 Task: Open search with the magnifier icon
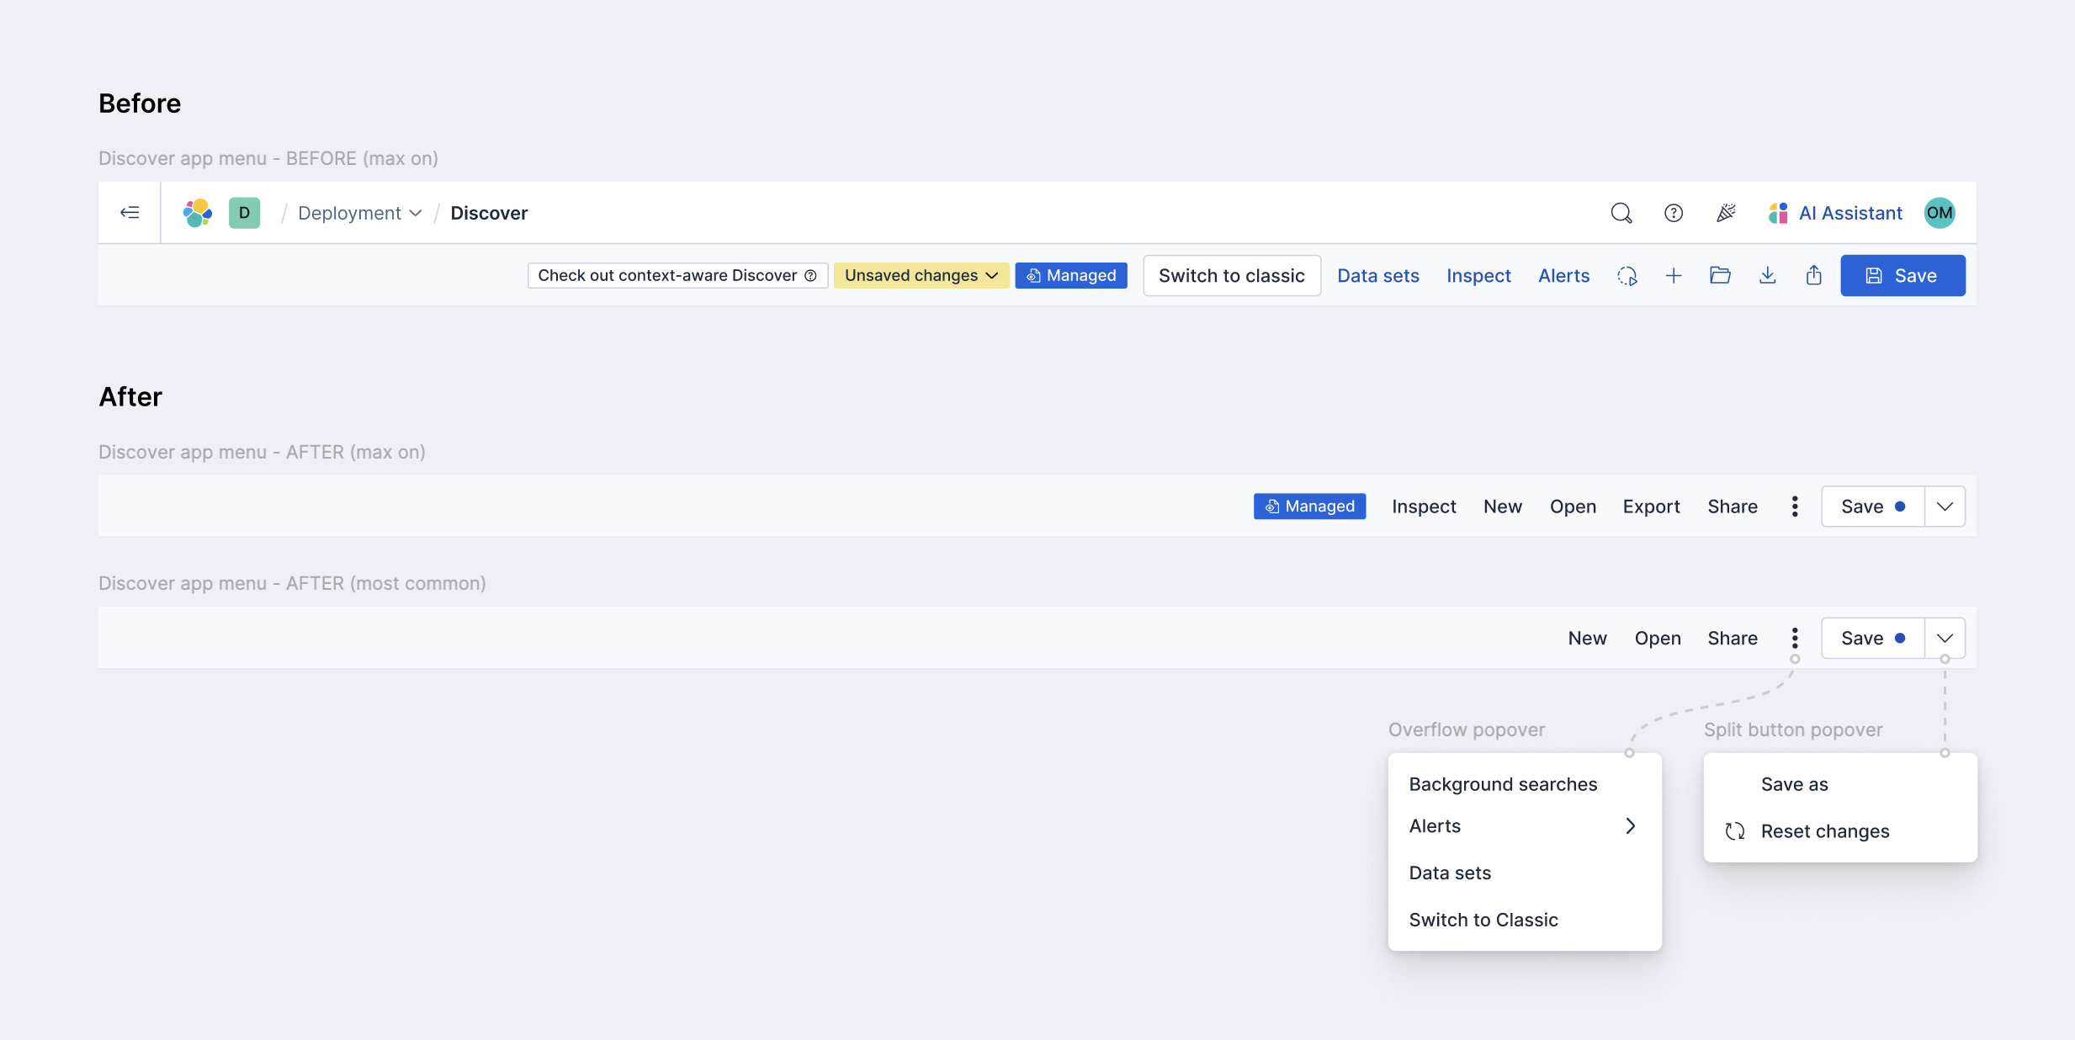point(1621,213)
